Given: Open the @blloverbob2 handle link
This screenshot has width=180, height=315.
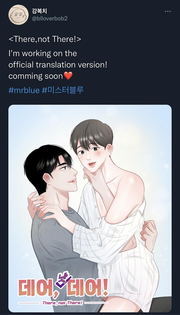Looking at the screenshot, I should pyautogui.click(x=50, y=19).
